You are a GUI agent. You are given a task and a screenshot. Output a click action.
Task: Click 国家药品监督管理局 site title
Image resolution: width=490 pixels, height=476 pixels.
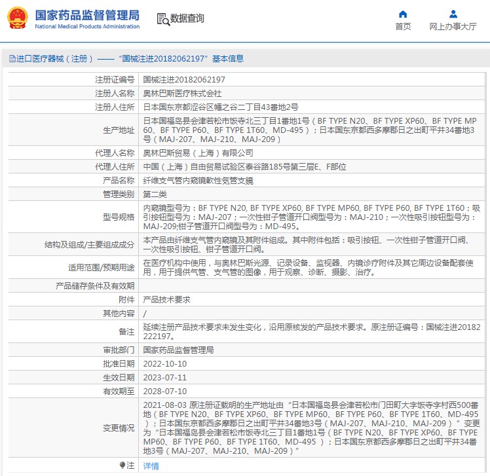pyautogui.click(x=87, y=15)
